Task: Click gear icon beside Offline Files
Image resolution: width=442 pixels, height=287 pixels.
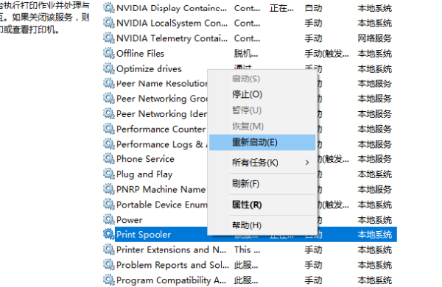Action: (x=109, y=53)
